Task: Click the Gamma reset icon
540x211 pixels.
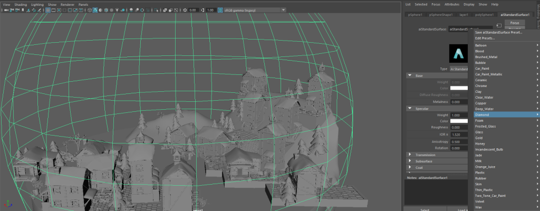Action: tap(202, 10)
